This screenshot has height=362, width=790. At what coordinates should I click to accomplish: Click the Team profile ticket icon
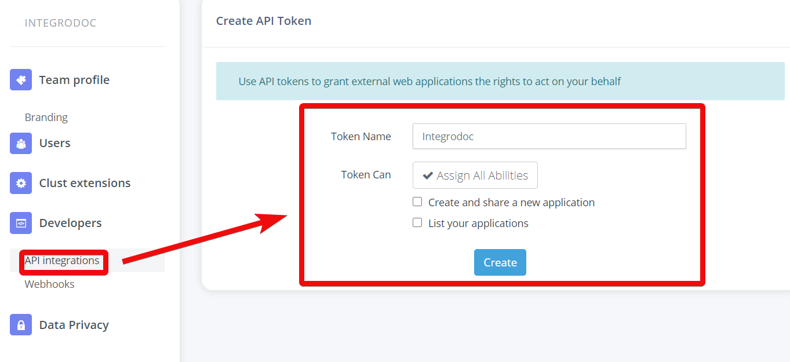[x=21, y=79]
